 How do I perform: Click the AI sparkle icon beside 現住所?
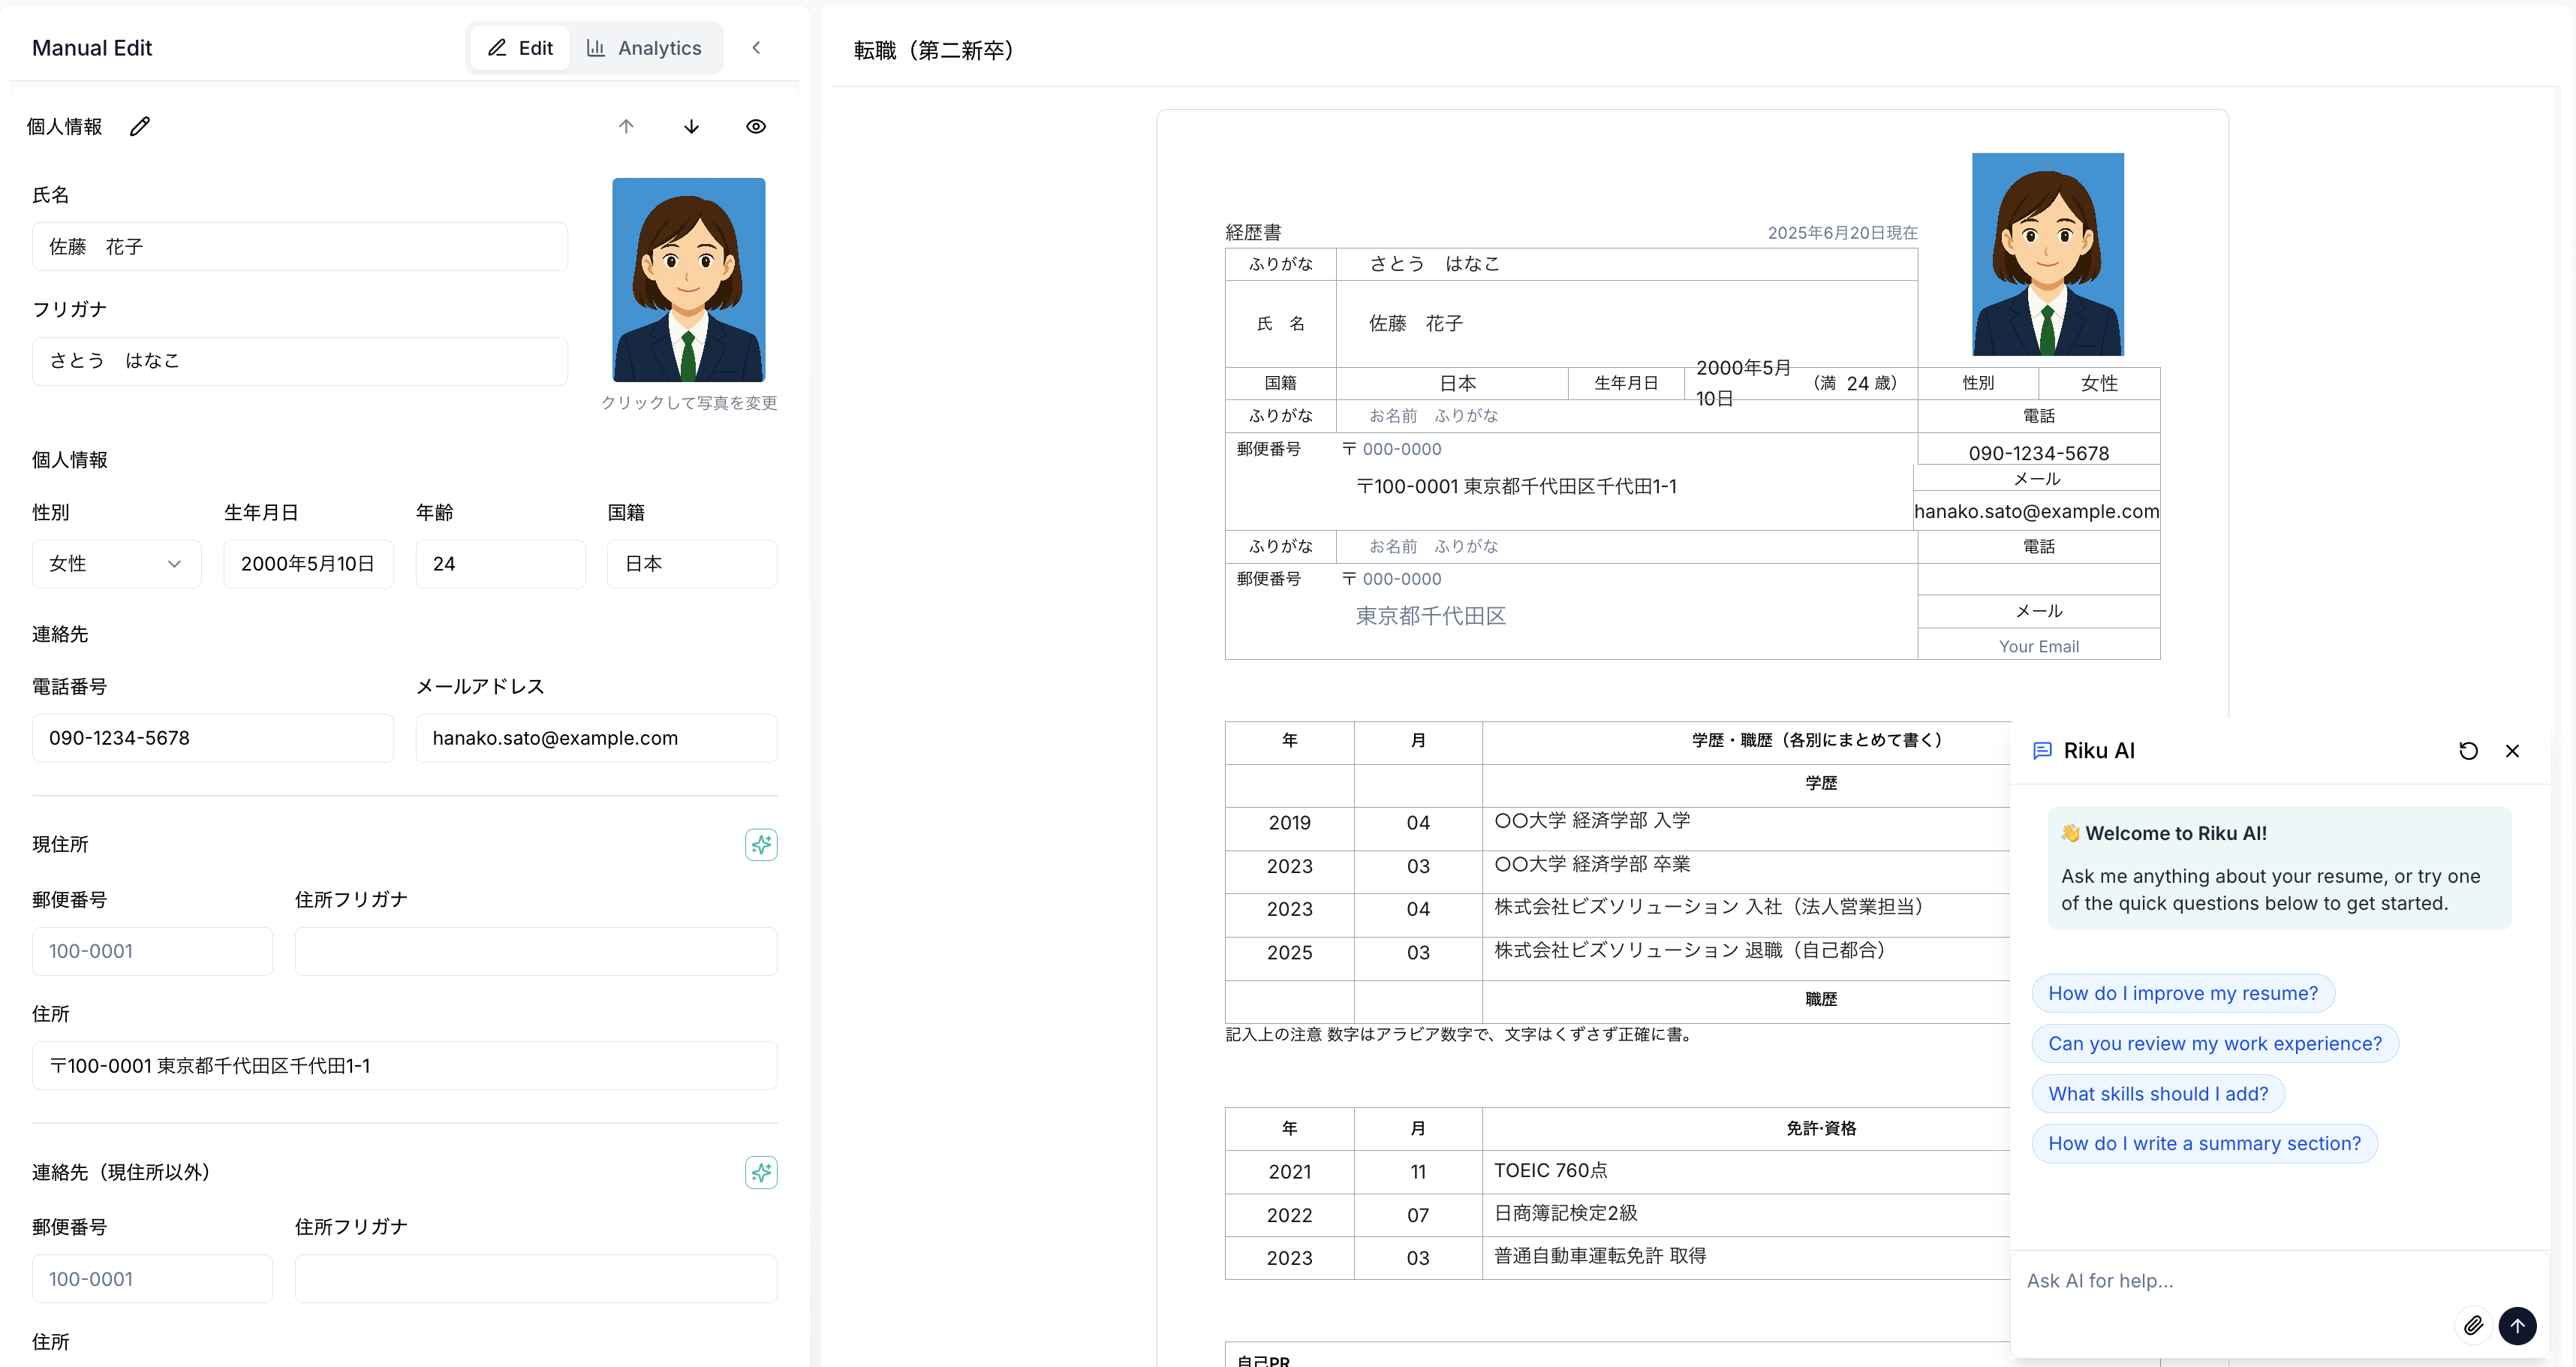761,844
